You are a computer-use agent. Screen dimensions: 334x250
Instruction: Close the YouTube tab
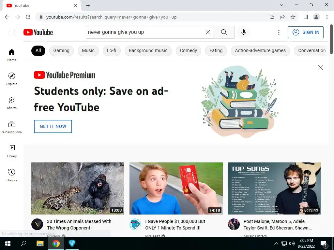(76, 6)
